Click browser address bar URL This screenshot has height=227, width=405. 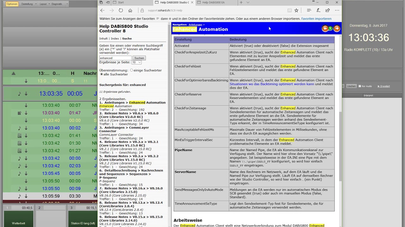tap(165, 10)
